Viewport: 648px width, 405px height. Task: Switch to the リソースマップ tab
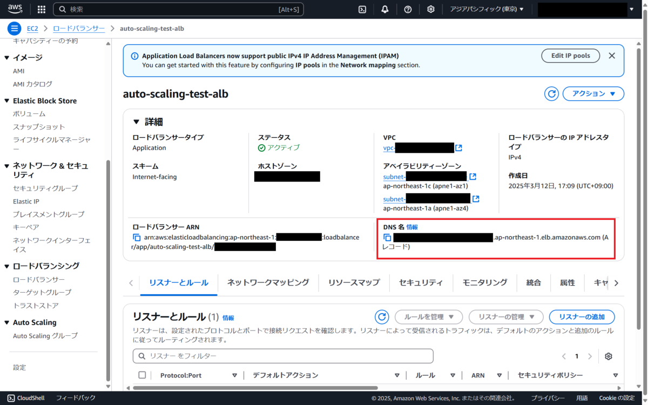pyautogui.click(x=354, y=282)
